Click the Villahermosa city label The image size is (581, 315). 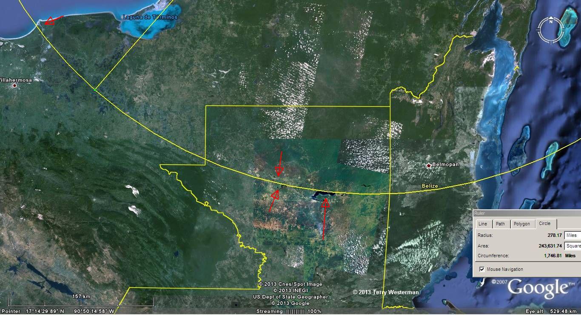pos(16,80)
